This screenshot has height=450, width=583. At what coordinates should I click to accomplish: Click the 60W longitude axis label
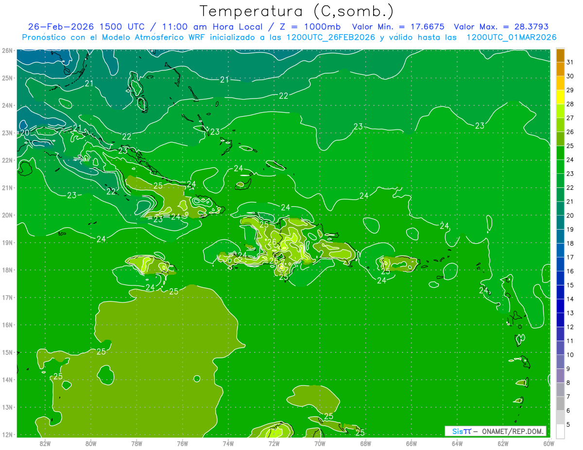click(x=549, y=443)
